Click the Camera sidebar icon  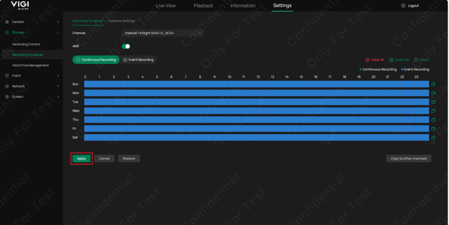tap(7, 22)
